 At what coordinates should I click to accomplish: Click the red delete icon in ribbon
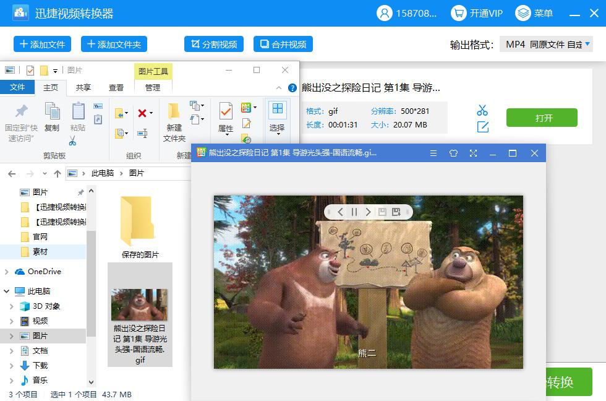pyautogui.click(x=143, y=113)
